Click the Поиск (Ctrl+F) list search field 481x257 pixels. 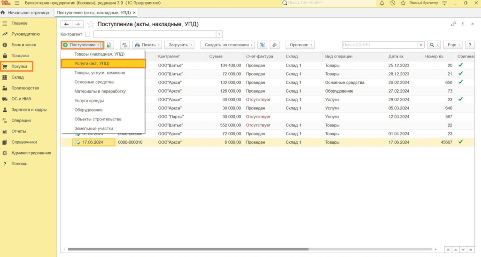click(x=380, y=45)
